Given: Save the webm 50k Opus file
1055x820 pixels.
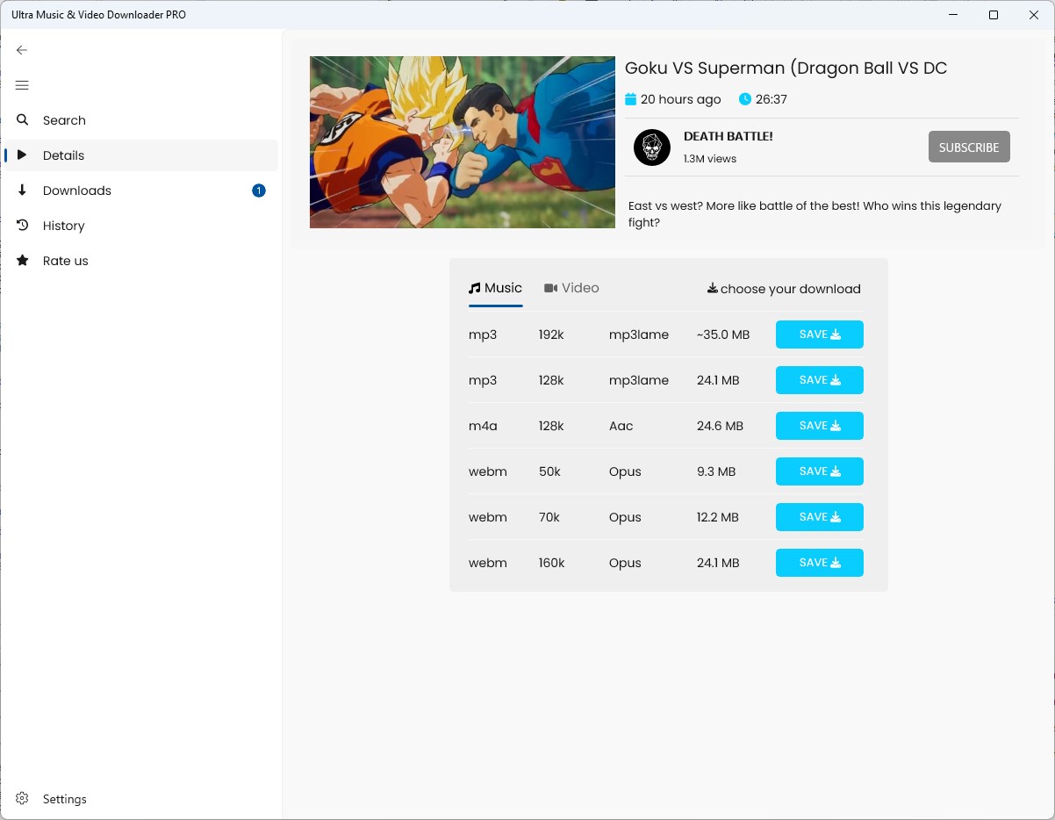Looking at the screenshot, I should 820,471.
